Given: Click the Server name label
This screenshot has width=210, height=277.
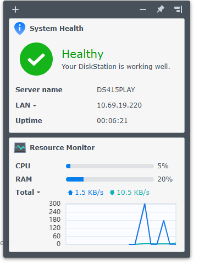Looking at the screenshot, I should tap(39, 90).
